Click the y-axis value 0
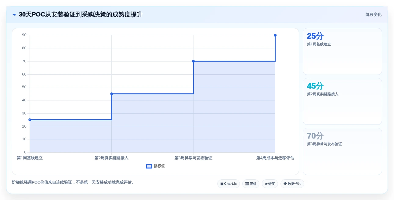Viewport: 394px width, 200px height. 25,152
